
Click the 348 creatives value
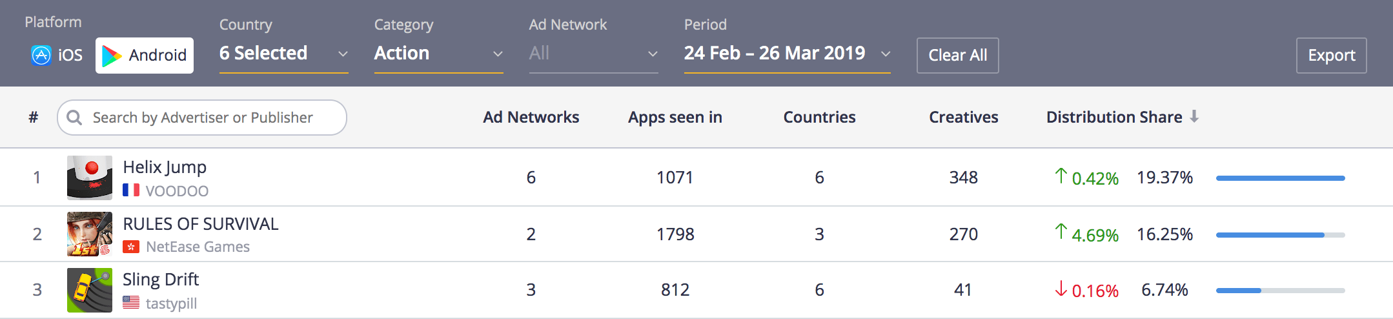click(x=963, y=178)
